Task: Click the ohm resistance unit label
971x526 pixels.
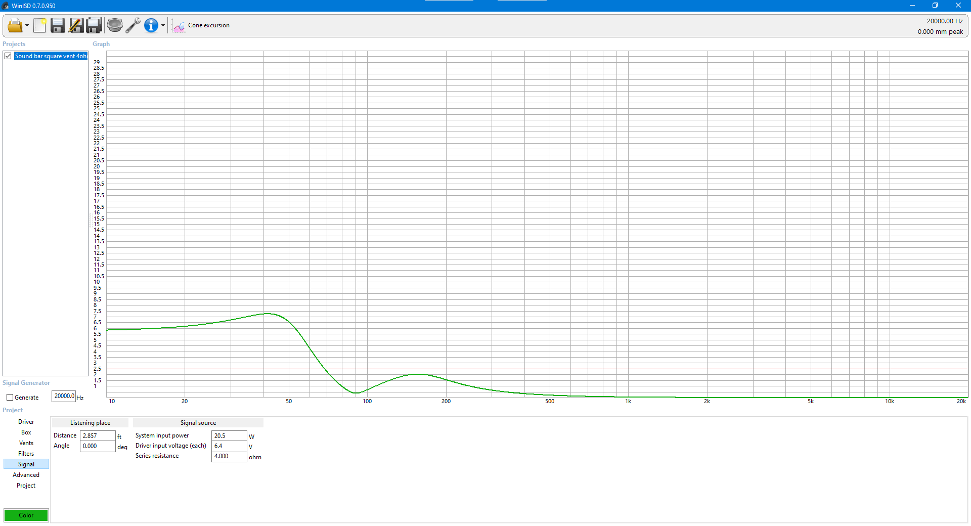Action: (x=255, y=457)
